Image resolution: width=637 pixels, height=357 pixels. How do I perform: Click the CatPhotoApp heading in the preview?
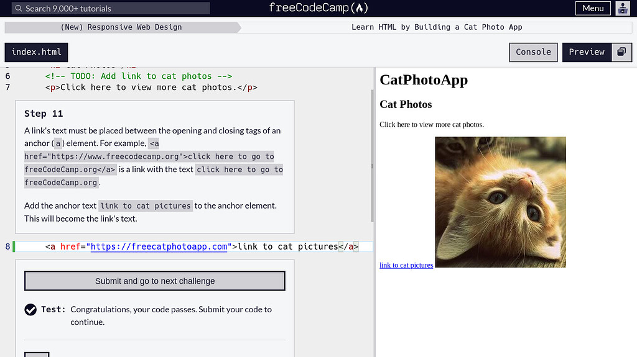click(424, 80)
